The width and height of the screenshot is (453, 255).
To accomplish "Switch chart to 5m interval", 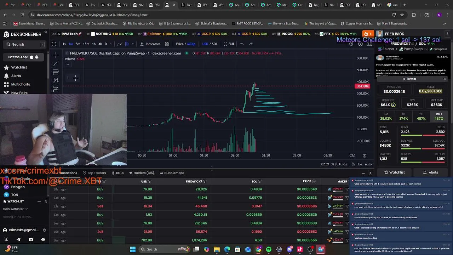I will [78, 44].
